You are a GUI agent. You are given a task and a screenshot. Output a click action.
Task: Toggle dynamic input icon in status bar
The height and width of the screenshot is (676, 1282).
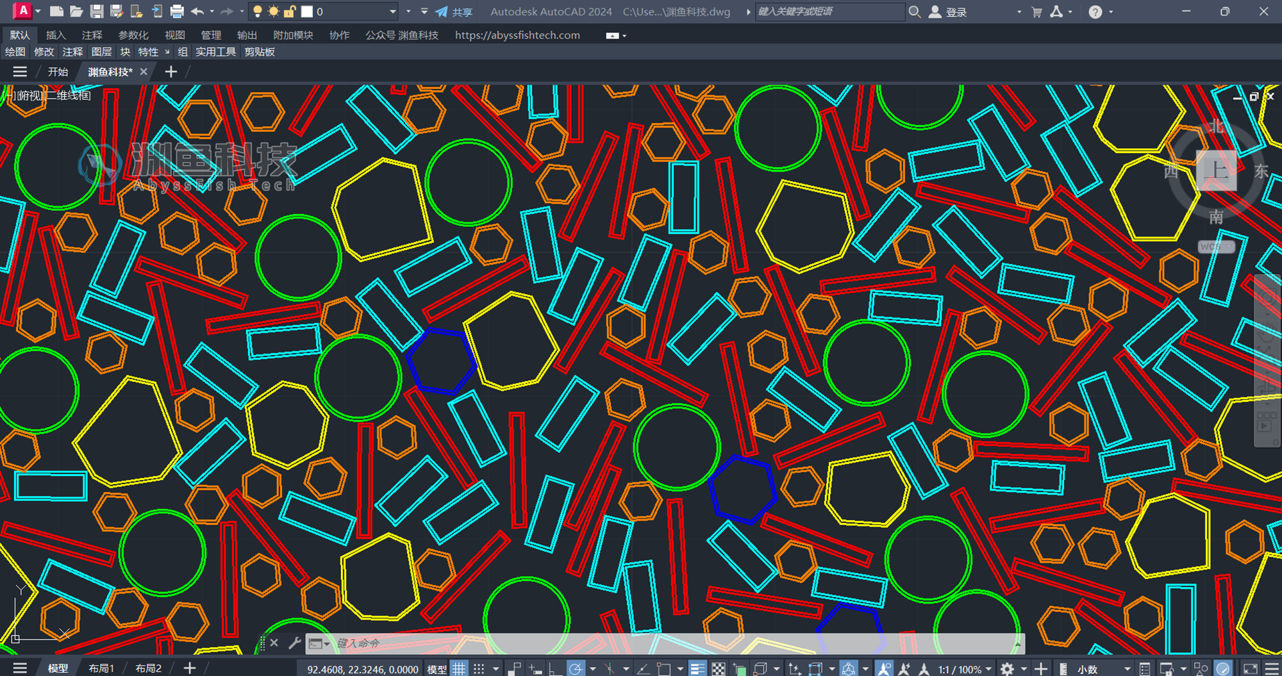point(535,669)
